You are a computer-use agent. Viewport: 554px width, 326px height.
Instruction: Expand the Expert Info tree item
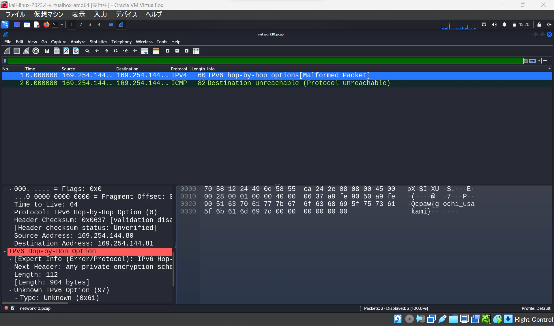pos(10,259)
